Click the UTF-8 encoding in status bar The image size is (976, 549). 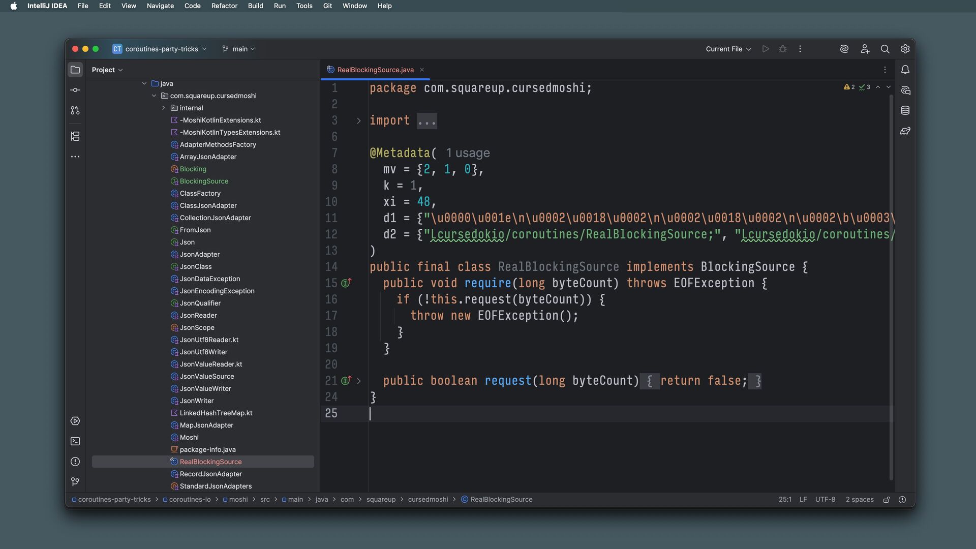point(825,500)
